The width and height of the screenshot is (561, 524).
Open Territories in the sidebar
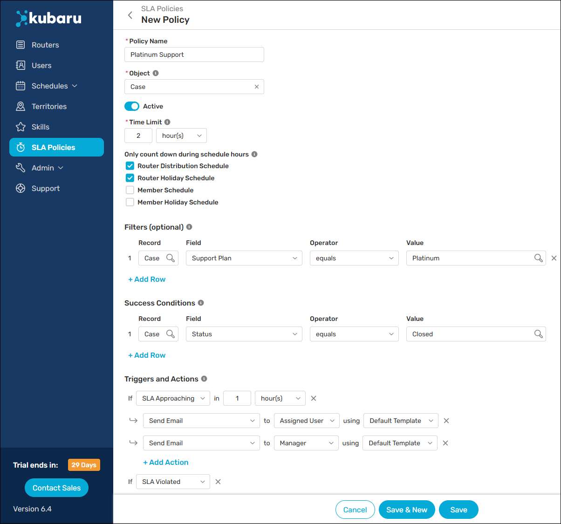pos(49,106)
